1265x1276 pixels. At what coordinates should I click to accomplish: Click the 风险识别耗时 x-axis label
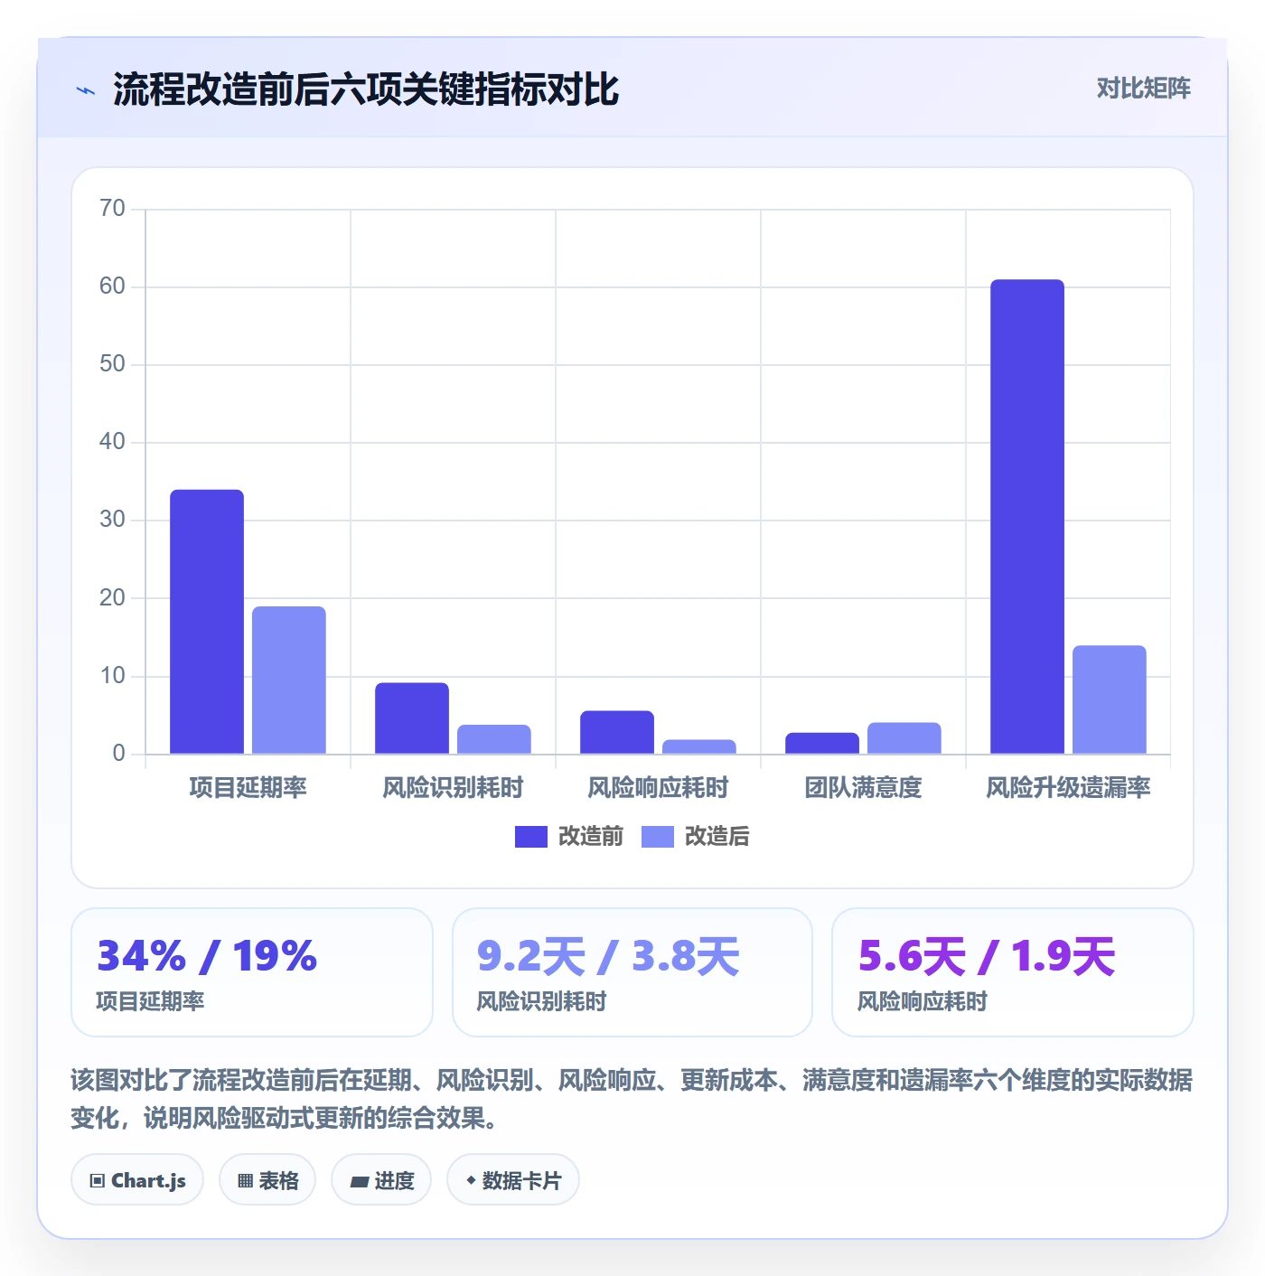(x=454, y=788)
